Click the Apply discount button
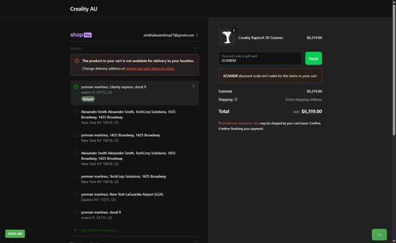 (x=314, y=58)
